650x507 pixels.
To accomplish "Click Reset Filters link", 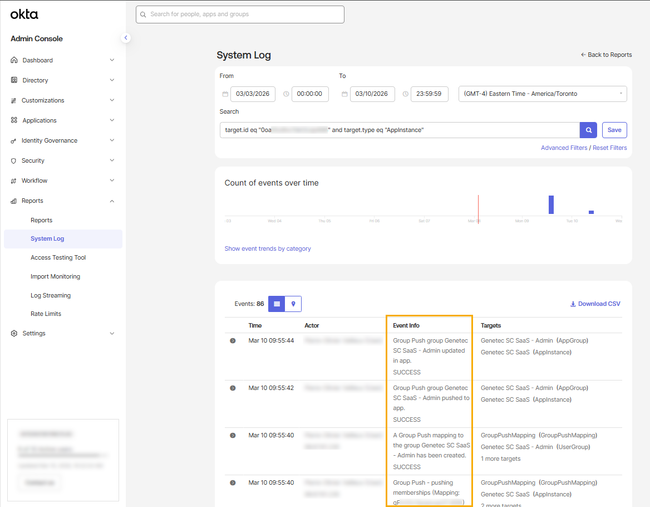I will [x=609, y=148].
